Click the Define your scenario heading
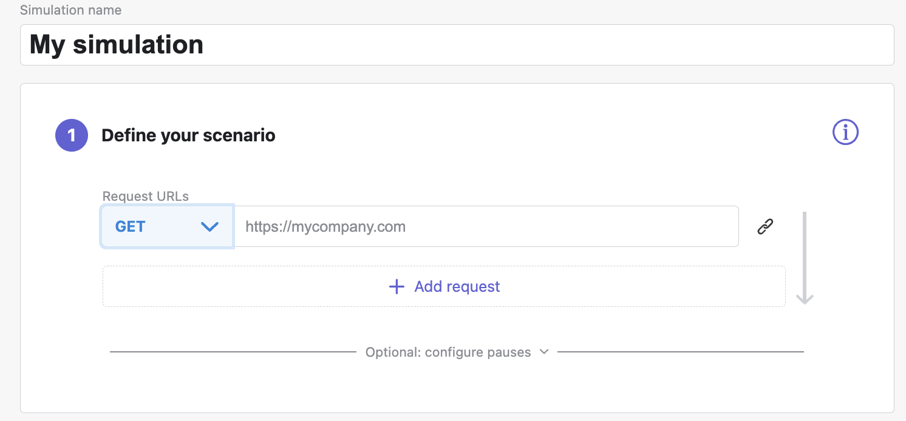The height and width of the screenshot is (421, 906). [188, 135]
